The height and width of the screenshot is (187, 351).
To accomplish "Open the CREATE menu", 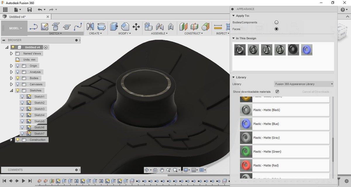I will 95,33.
